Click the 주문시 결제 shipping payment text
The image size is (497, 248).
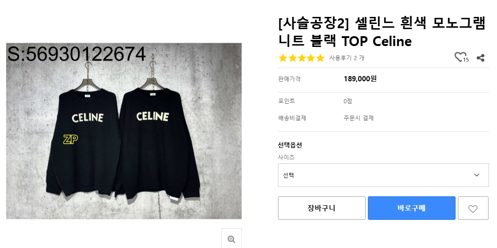click(358, 118)
